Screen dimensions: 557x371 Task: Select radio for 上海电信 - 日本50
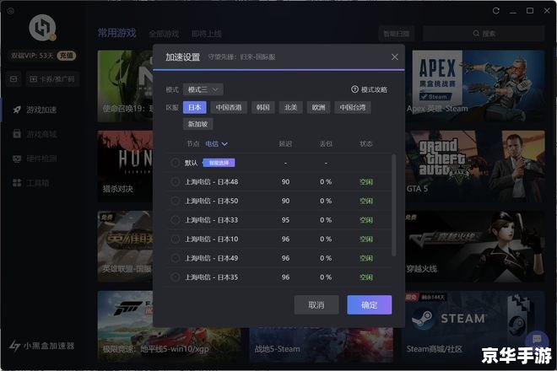tap(175, 201)
